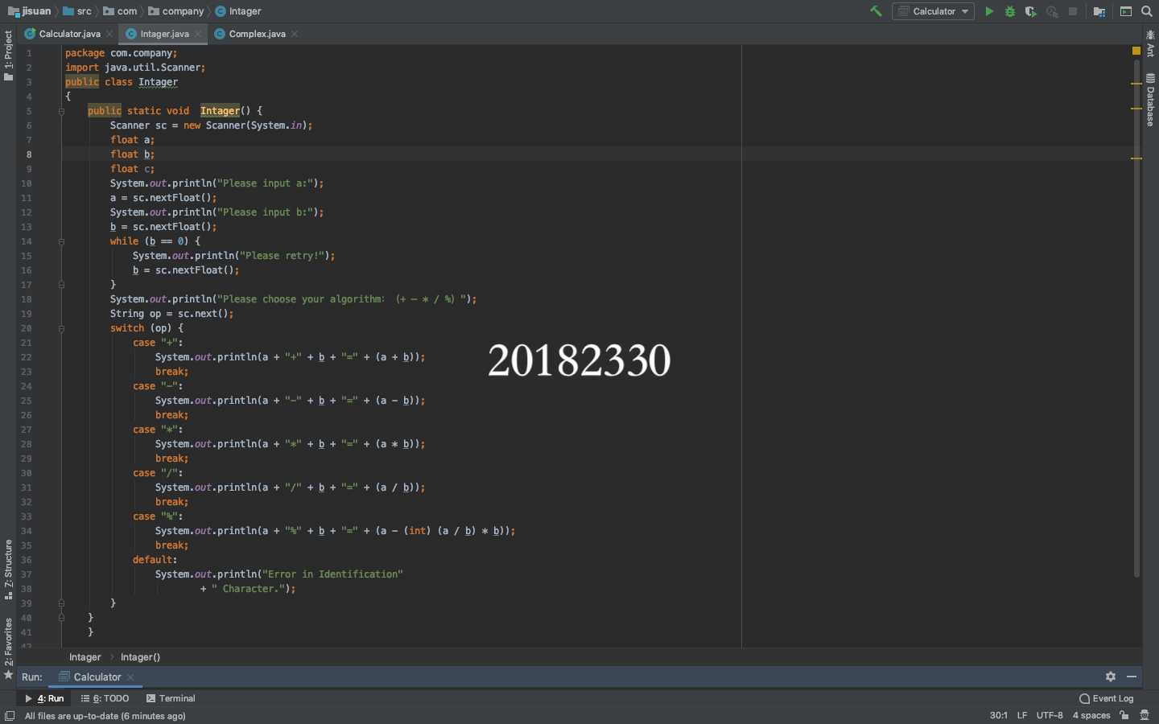Switch to the Calculator.java tab
Screen dimensions: 1159x724
69,34
